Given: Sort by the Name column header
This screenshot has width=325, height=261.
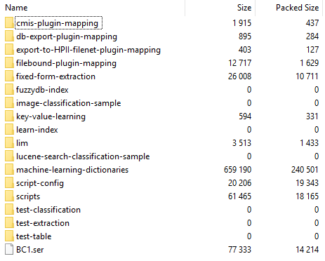Looking at the screenshot, I should 16,8.
